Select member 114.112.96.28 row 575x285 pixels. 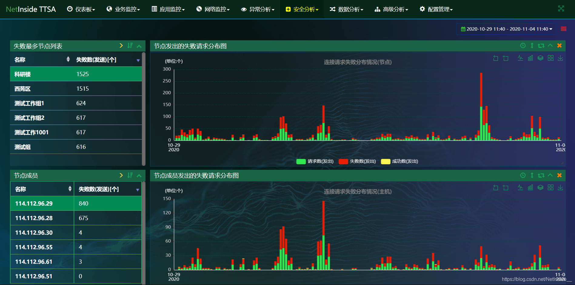coord(76,218)
